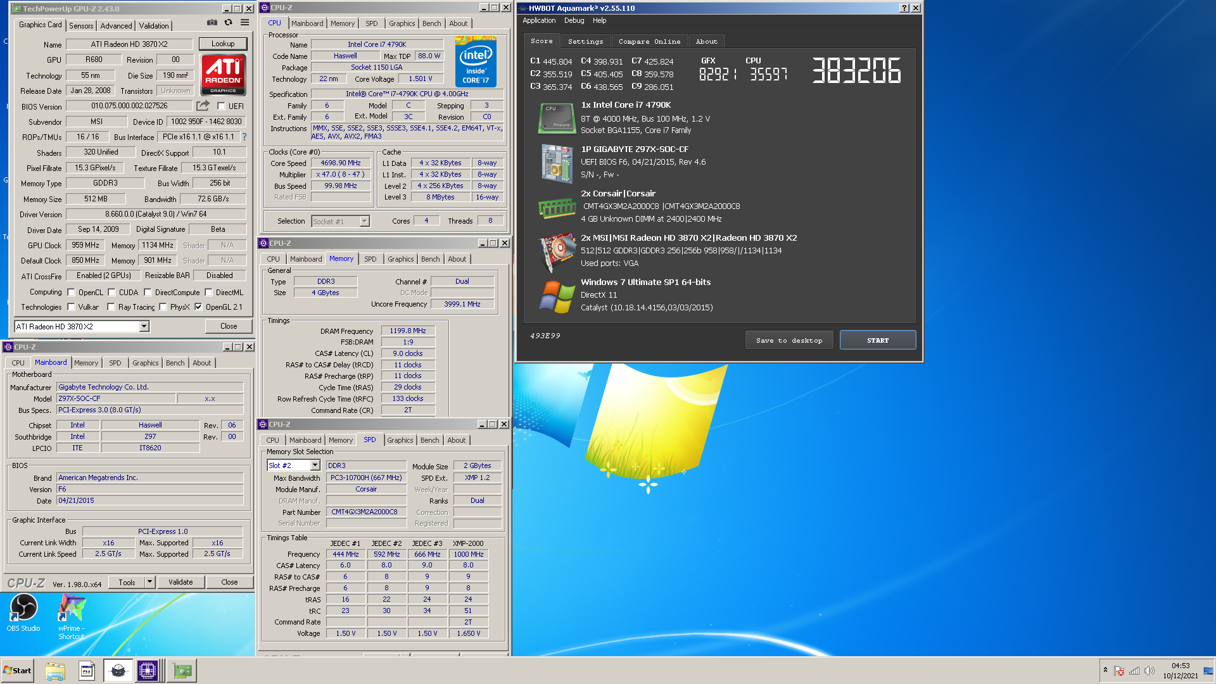The height and width of the screenshot is (684, 1216).
Task: Toggle the Ray Tracing checkbox
Action: [111, 307]
